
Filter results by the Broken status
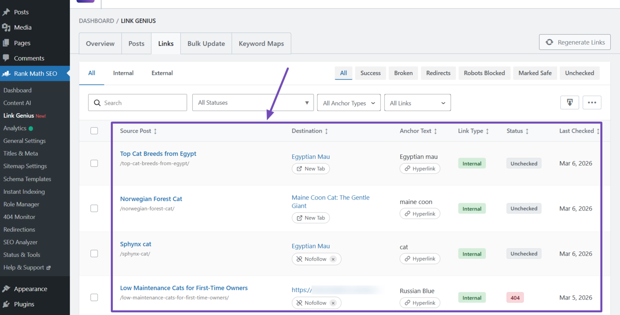[x=403, y=73]
